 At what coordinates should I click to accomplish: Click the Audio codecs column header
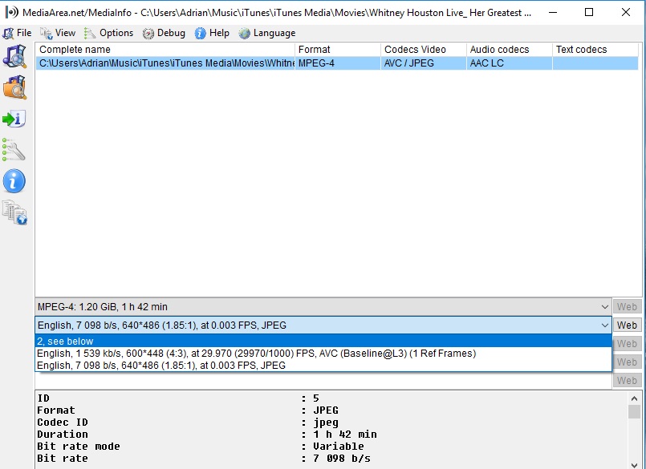tap(510, 50)
